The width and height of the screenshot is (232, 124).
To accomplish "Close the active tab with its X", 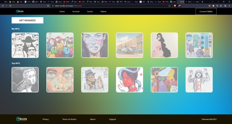I will [183, 2].
